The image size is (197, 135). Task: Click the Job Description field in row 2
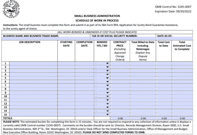(33, 67)
